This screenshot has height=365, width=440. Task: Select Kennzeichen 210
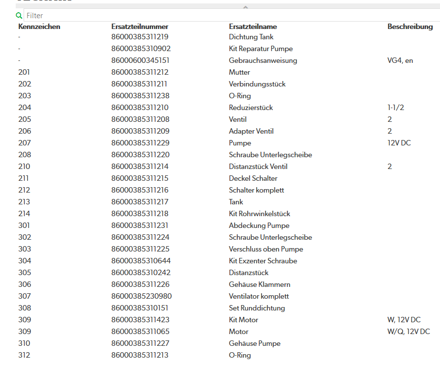pos(24,166)
